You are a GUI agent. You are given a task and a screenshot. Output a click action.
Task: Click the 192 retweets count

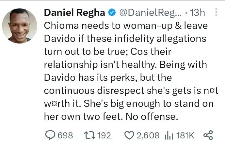click(x=104, y=135)
